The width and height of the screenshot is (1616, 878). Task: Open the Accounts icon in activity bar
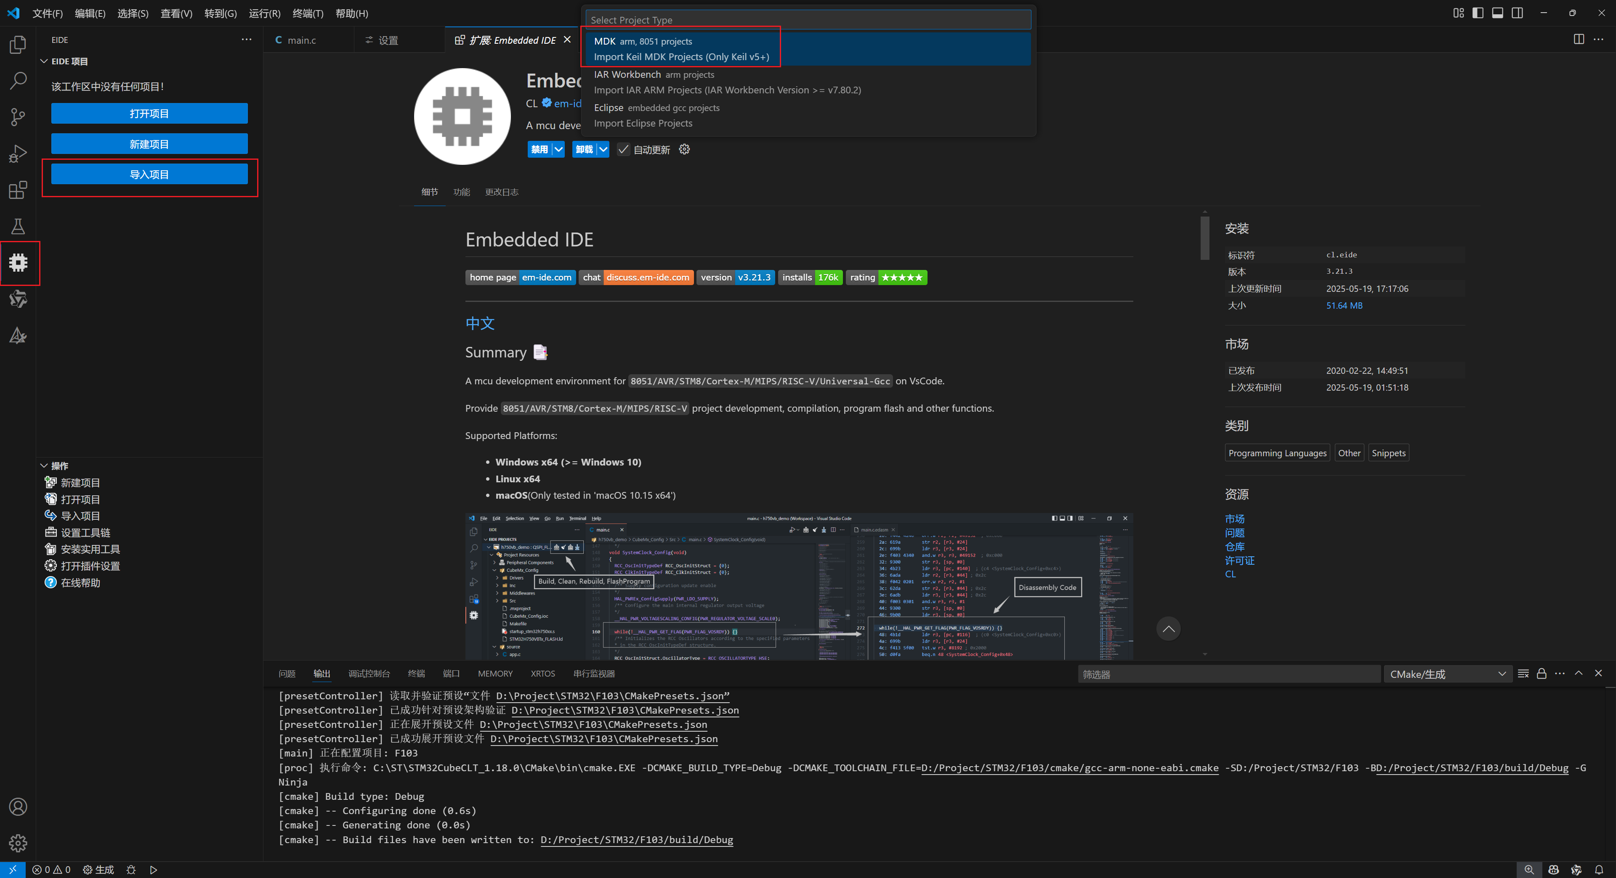pyautogui.click(x=18, y=807)
